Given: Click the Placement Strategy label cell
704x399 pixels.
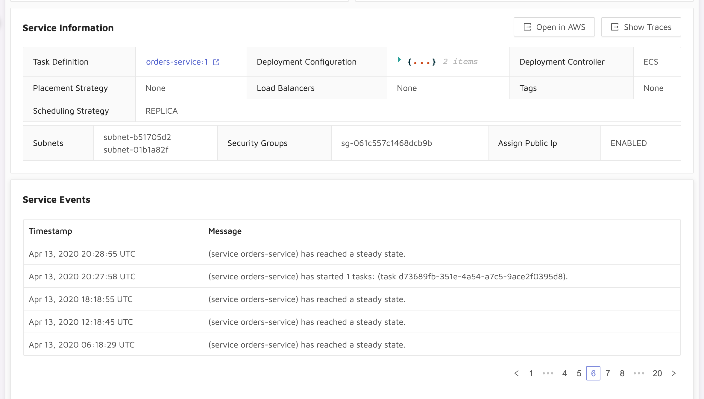Looking at the screenshot, I should [x=79, y=88].
